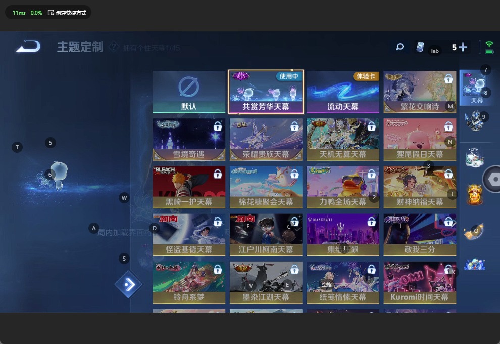Open 棉花糖聚会天幕 theme card
This screenshot has height=344, width=500.
[x=266, y=187]
